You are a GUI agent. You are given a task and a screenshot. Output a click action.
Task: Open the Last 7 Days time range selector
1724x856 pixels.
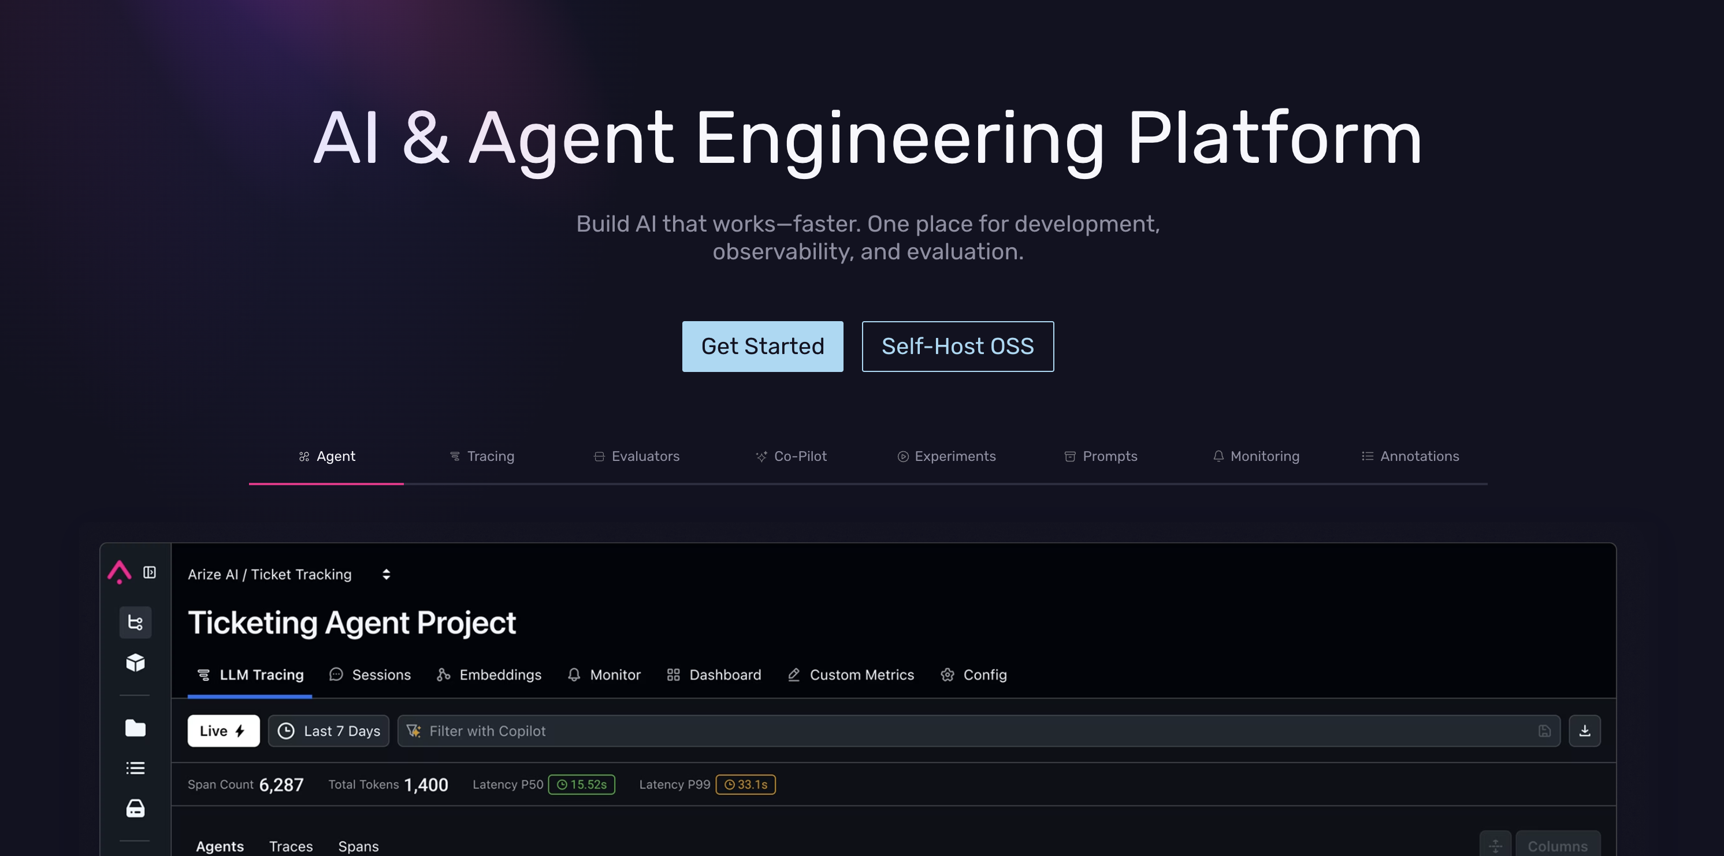[x=328, y=731]
